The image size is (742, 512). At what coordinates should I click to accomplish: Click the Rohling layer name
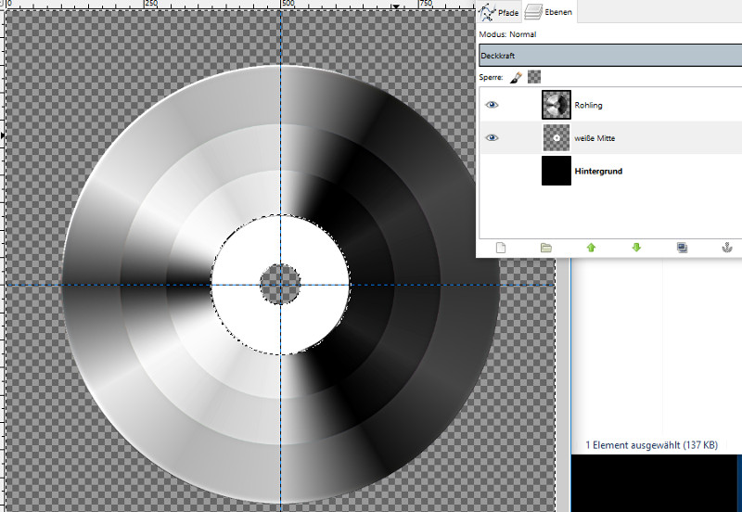pyautogui.click(x=588, y=105)
